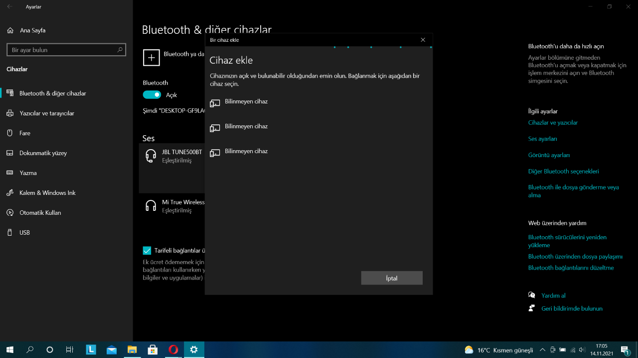
Task: Select Kalem & Windows Ink section
Action: [47, 193]
